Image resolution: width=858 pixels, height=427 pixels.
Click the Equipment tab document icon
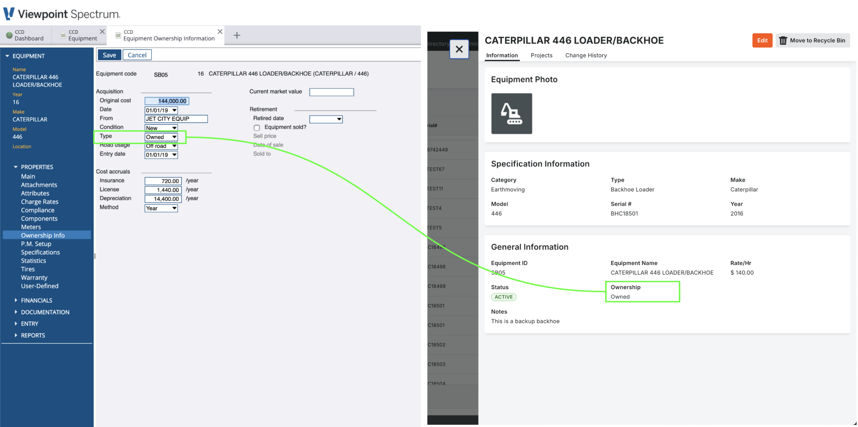coord(63,35)
